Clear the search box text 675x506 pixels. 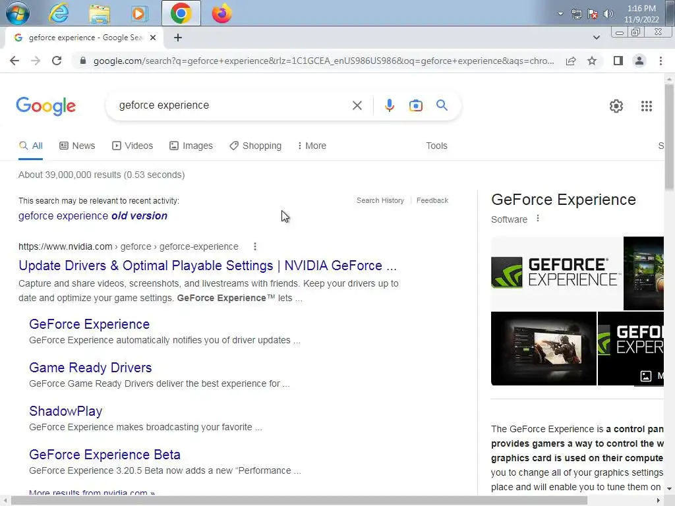point(357,105)
